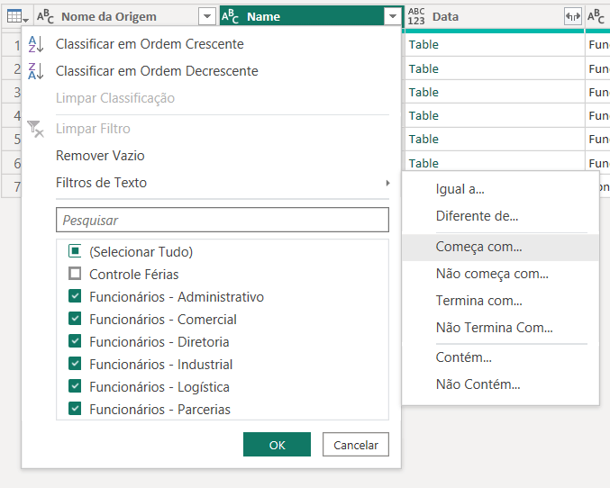This screenshot has height=488, width=610.
Task: Expand the Filtros de Texto submenu arrow
Action: tap(387, 183)
